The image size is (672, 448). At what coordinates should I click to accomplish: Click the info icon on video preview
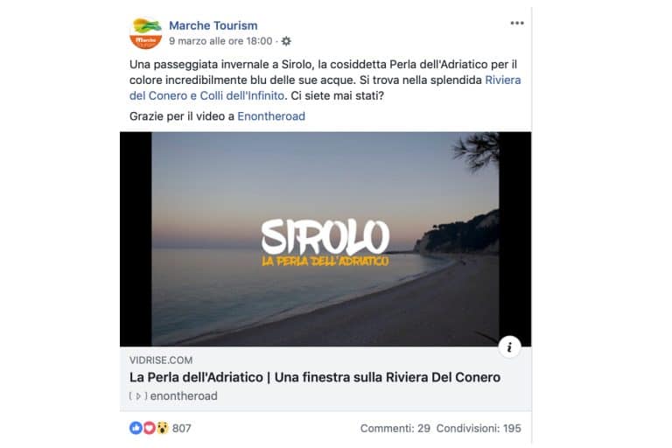click(x=509, y=346)
